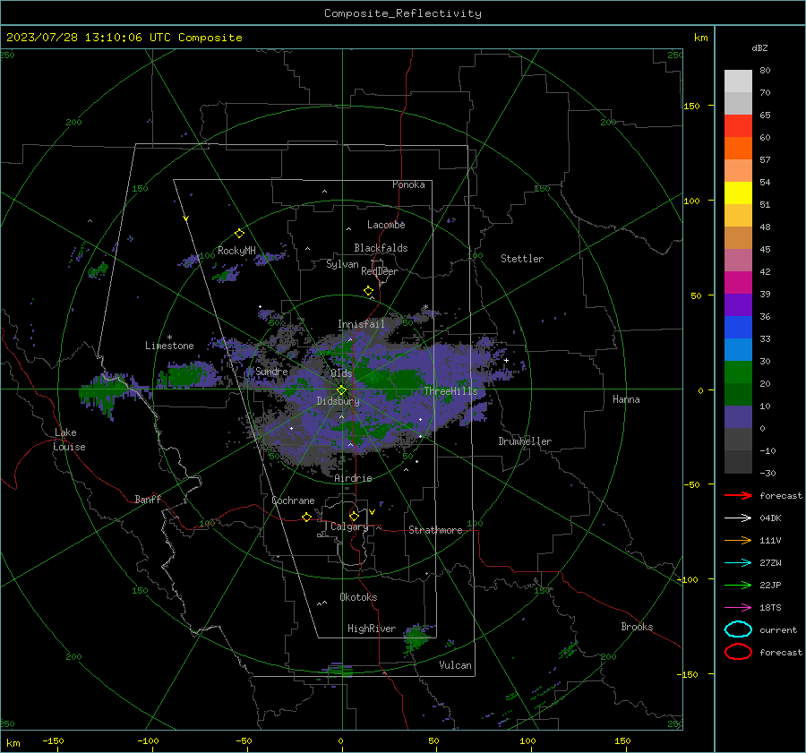Click the green 22JP arrow in legend

click(x=738, y=585)
